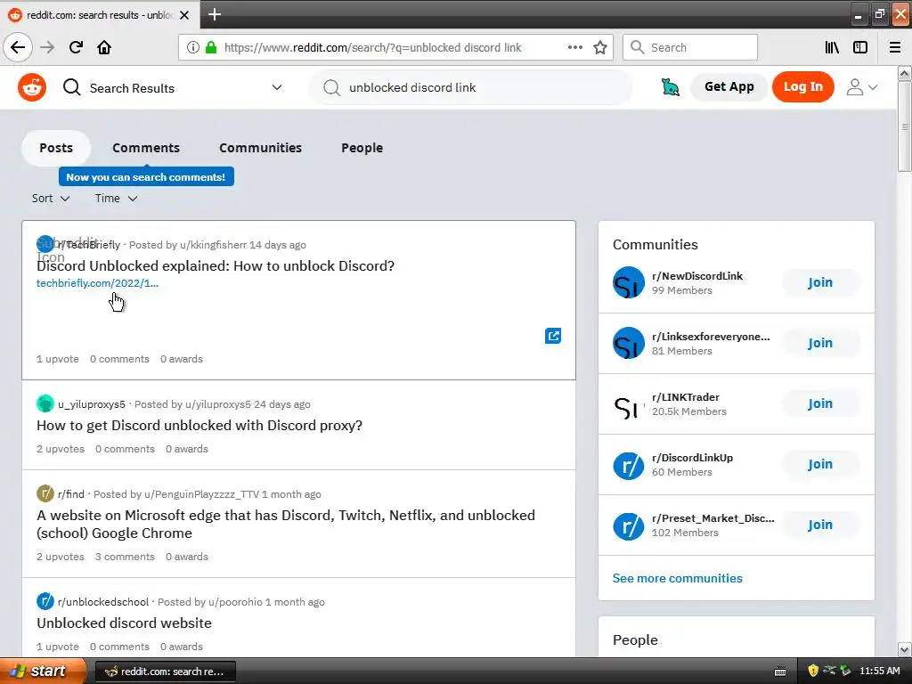Click the on-screen keyboard icon in taskbar
912x684 pixels.
[780, 672]
